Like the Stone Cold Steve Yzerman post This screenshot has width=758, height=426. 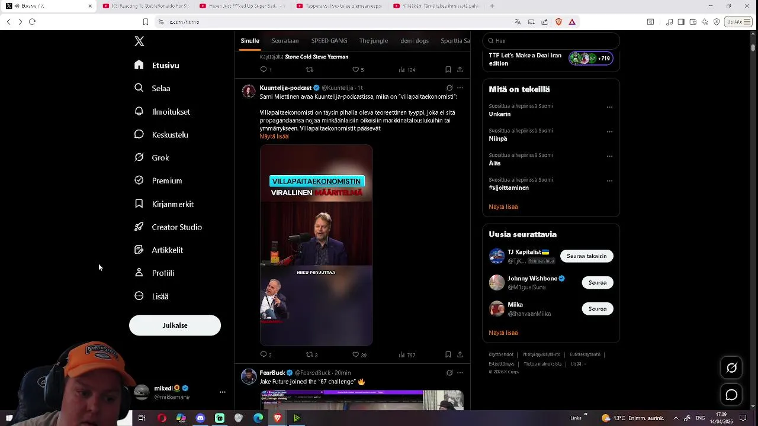click(358, 70)
